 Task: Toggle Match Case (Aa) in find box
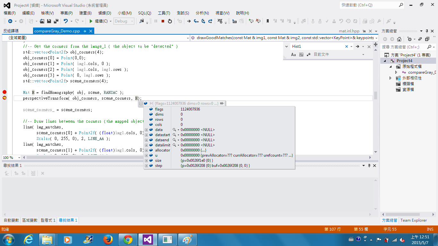(293, 54)
